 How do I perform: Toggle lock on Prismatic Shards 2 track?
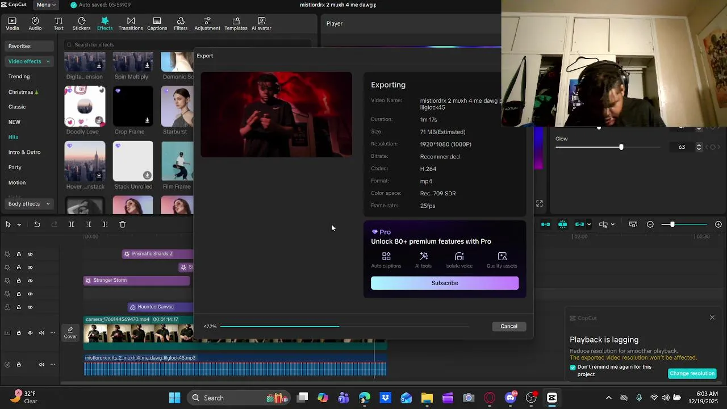click(x=19, y=254)
